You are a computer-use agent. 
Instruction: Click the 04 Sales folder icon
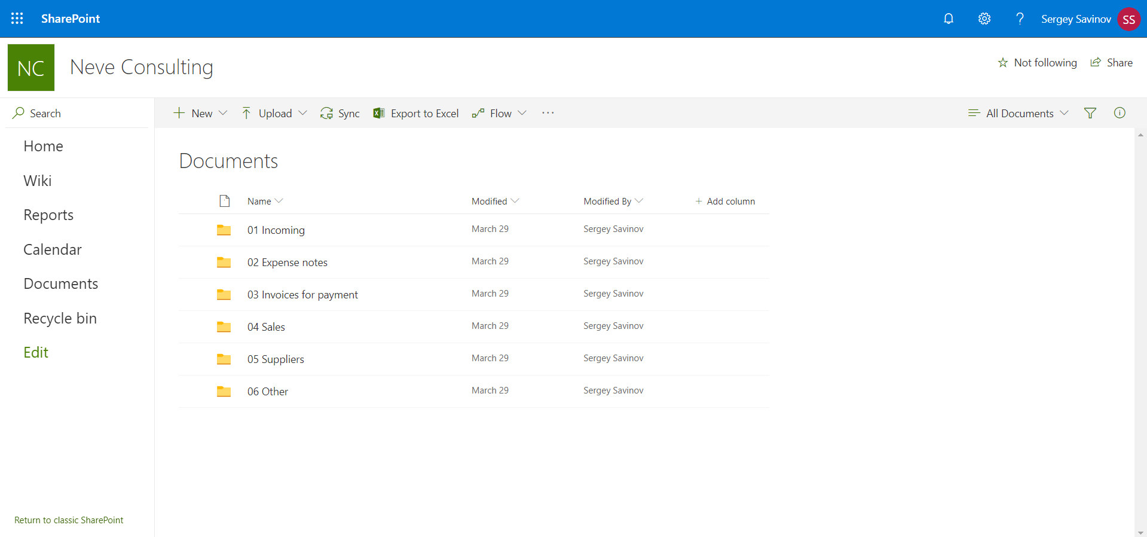(224, 327)
